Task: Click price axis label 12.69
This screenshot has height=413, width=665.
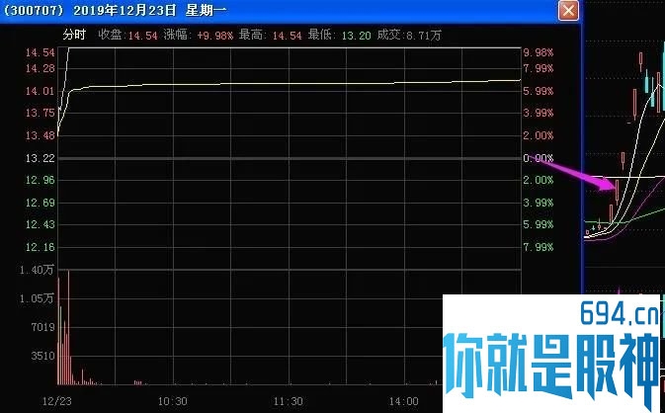Action: click(x=41, y=203)
